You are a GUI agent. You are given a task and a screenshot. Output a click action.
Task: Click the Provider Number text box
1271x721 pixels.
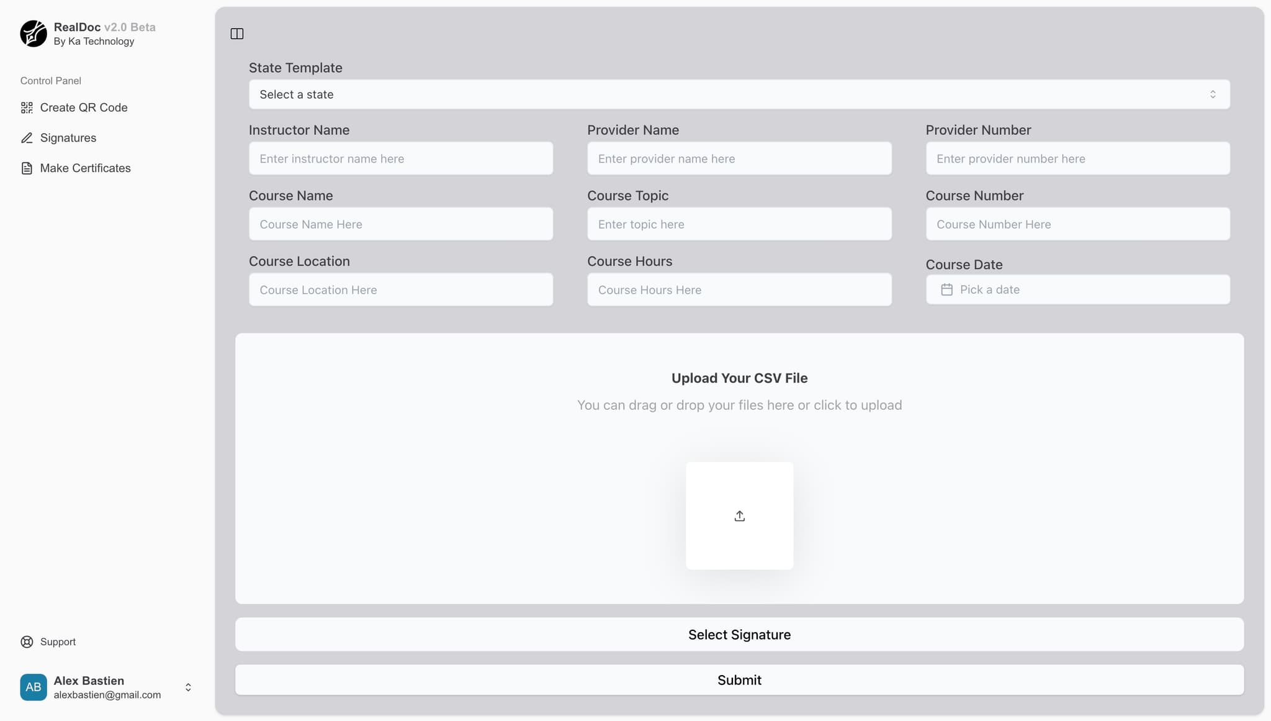[x=1077, y=158]
